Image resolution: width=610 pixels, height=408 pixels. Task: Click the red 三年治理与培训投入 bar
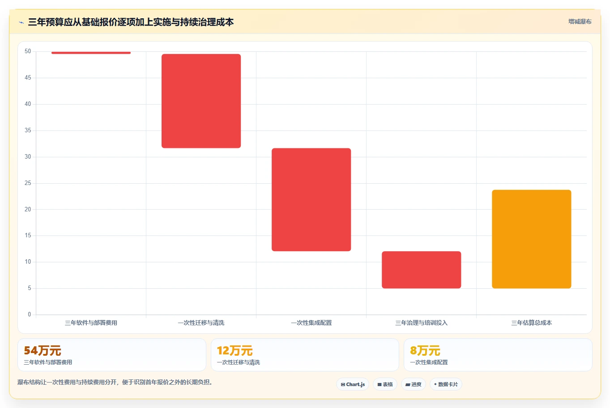click(422, 270)
